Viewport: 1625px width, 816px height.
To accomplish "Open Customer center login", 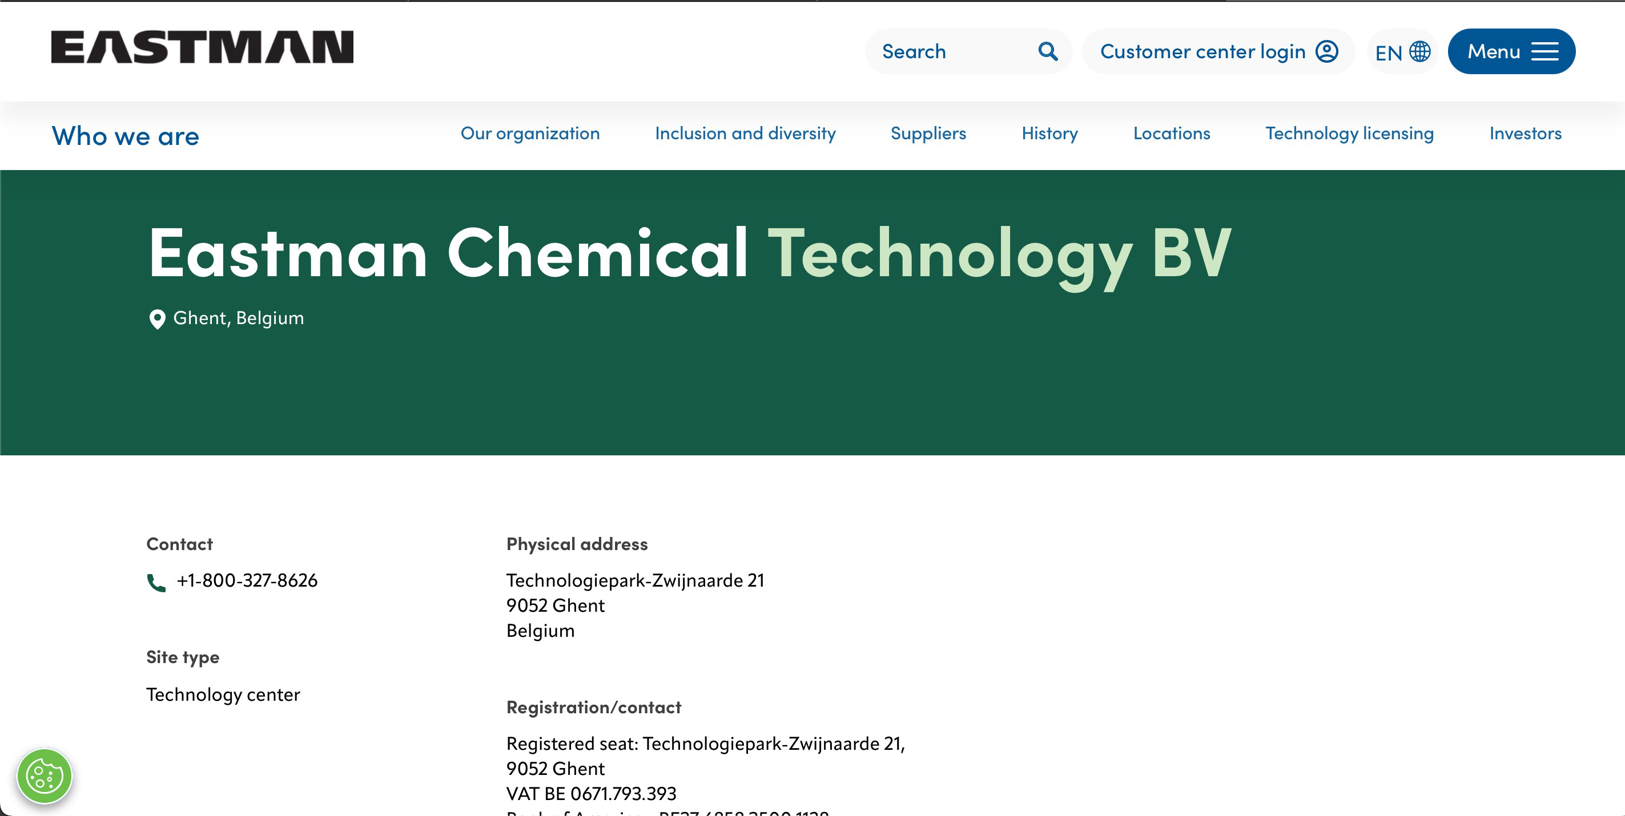I will pos(1202,51).
